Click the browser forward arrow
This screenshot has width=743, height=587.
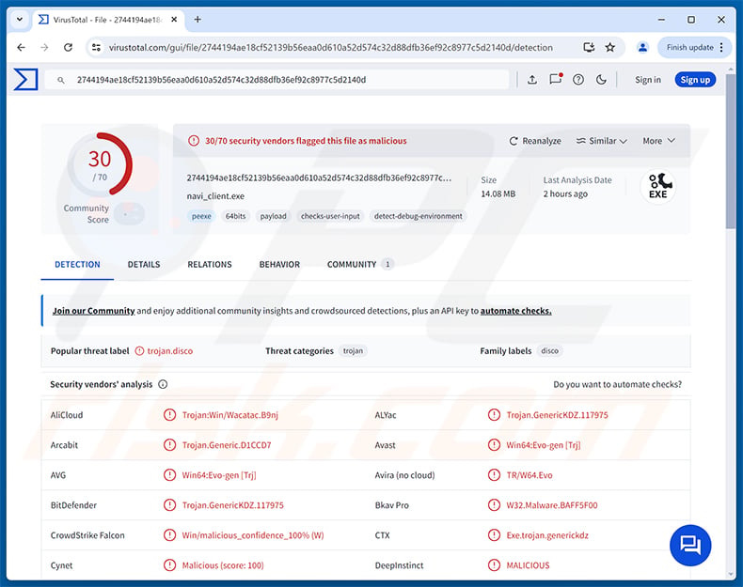(44, 47)
